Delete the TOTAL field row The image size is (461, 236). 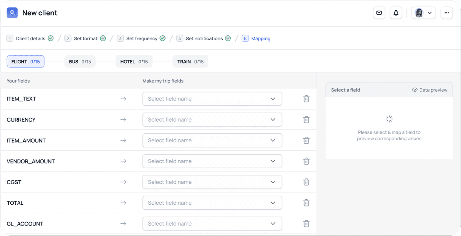(306, 203)
